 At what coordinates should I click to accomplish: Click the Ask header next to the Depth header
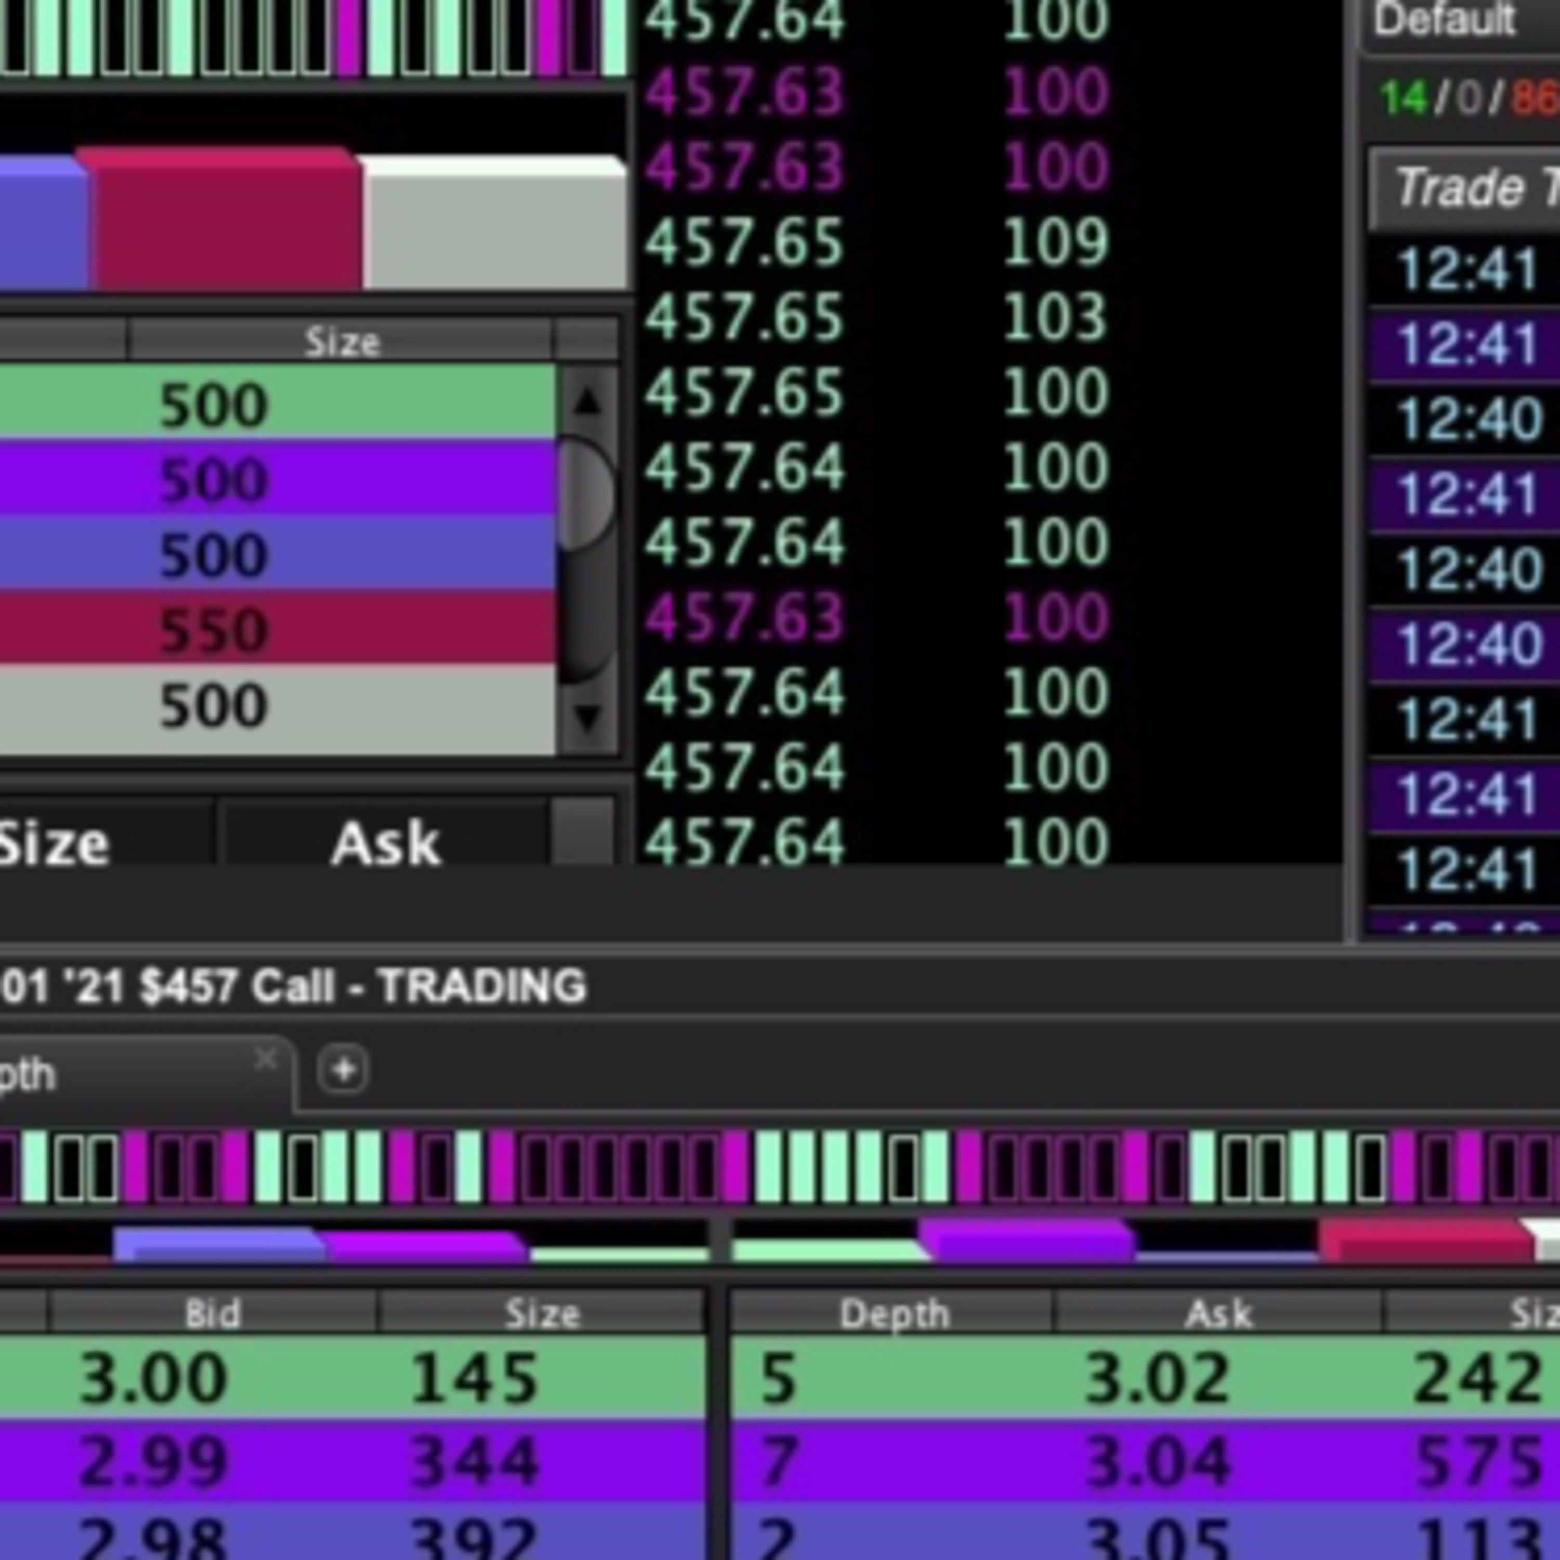(1218, 1314)
